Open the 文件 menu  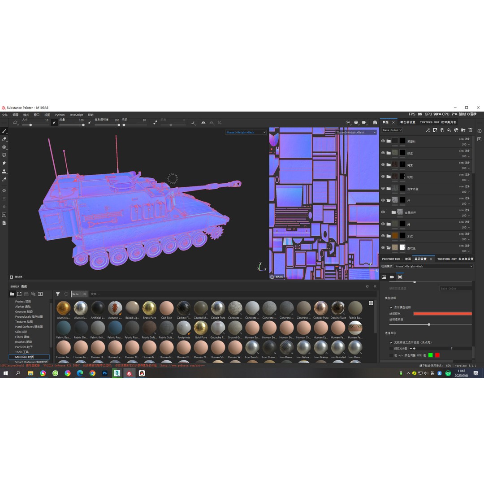tap(5, 115)
